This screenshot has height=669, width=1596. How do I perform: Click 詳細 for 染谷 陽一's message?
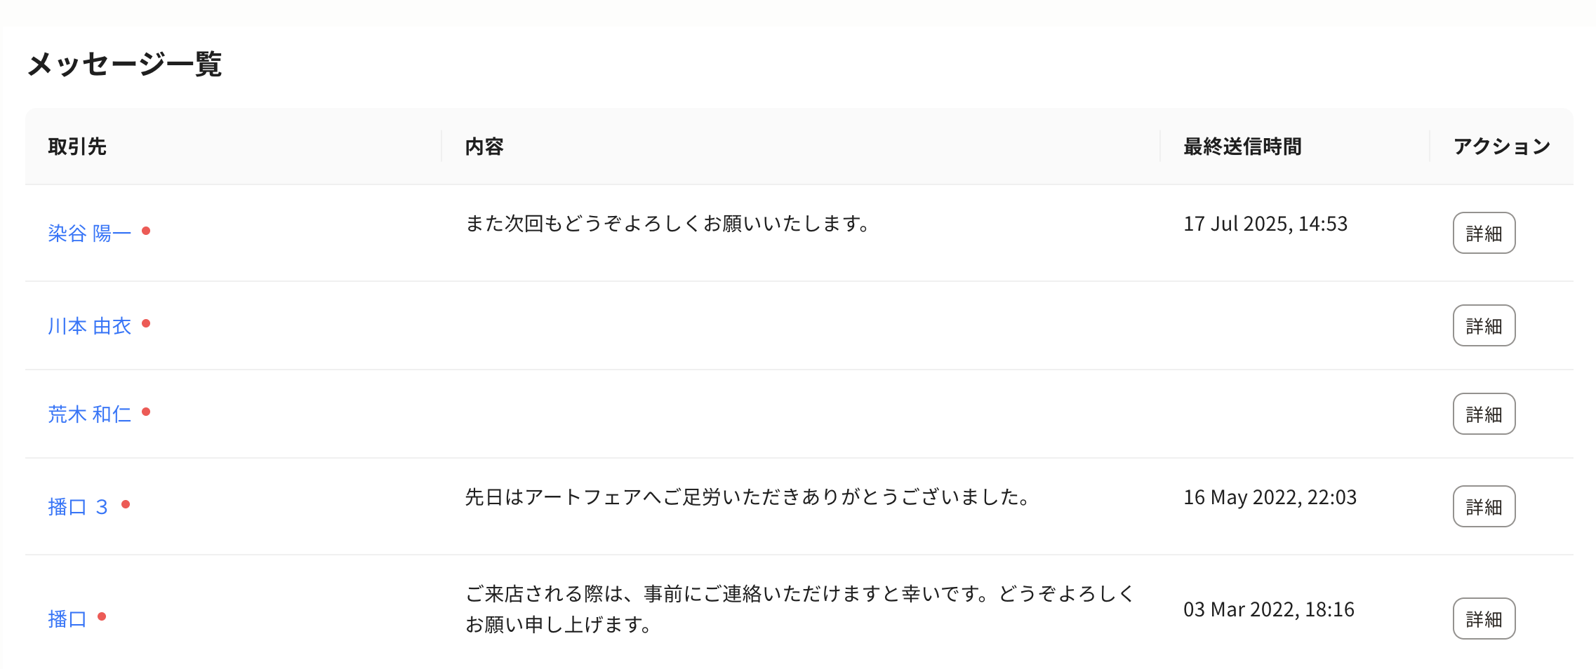(x=1483, y=233)
